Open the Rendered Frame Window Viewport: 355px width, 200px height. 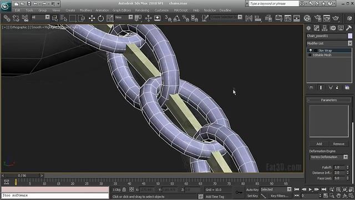tap(327, 18)
